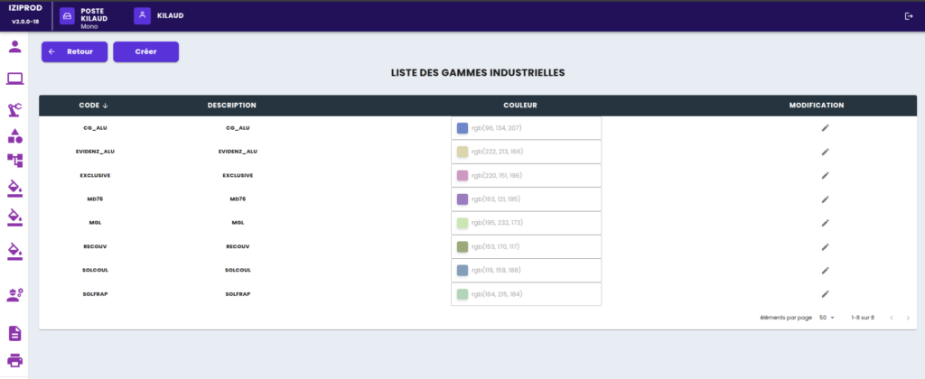Click the SOLFRAP mint green color swatch
The height and width of the screenshot is (379, 925).
point(462,293)
